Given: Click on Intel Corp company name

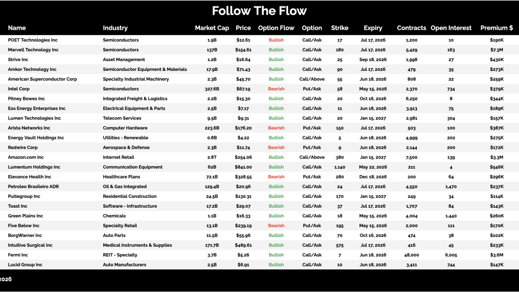Looking at the screenshot, I should (19, 89).
